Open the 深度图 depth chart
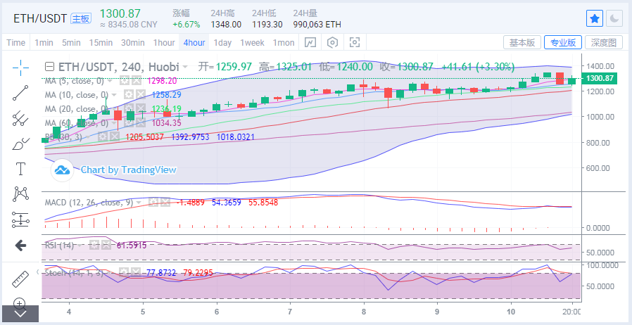 604,42
